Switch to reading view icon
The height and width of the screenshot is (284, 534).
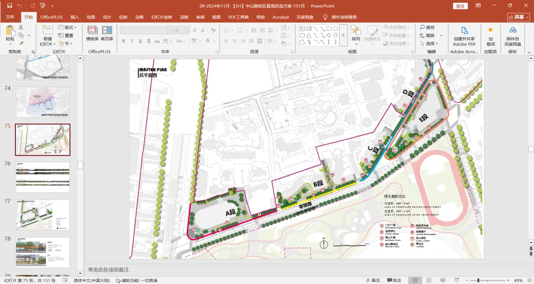(443, 280)
